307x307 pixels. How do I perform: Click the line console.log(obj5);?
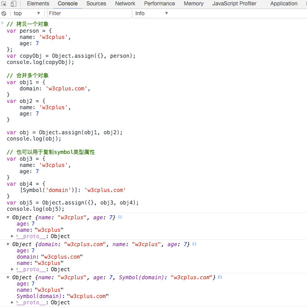35,209
